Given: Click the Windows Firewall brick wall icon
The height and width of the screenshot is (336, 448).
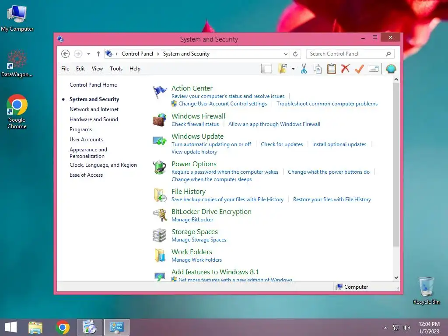Looking at the screenshot, I should [159, 120].
